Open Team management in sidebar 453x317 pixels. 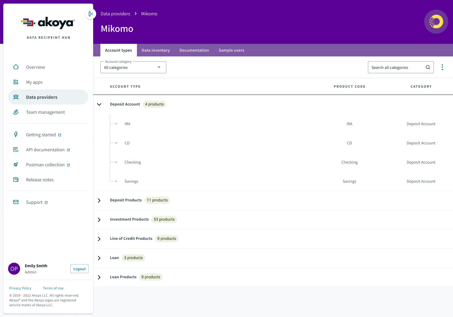48,112
